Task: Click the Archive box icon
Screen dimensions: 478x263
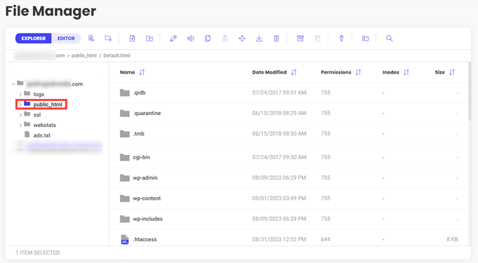Action: pyautogui.click(x=300, y=39)
